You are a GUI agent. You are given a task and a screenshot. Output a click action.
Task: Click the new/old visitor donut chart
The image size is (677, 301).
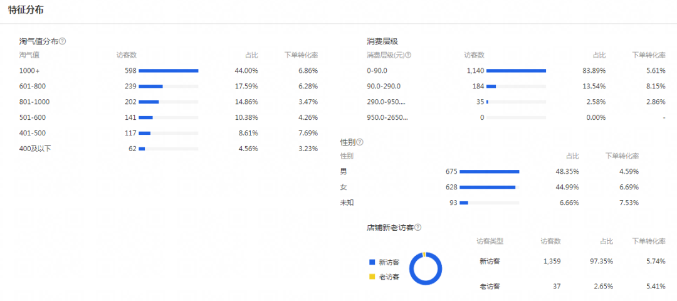(x=426, y=268)
